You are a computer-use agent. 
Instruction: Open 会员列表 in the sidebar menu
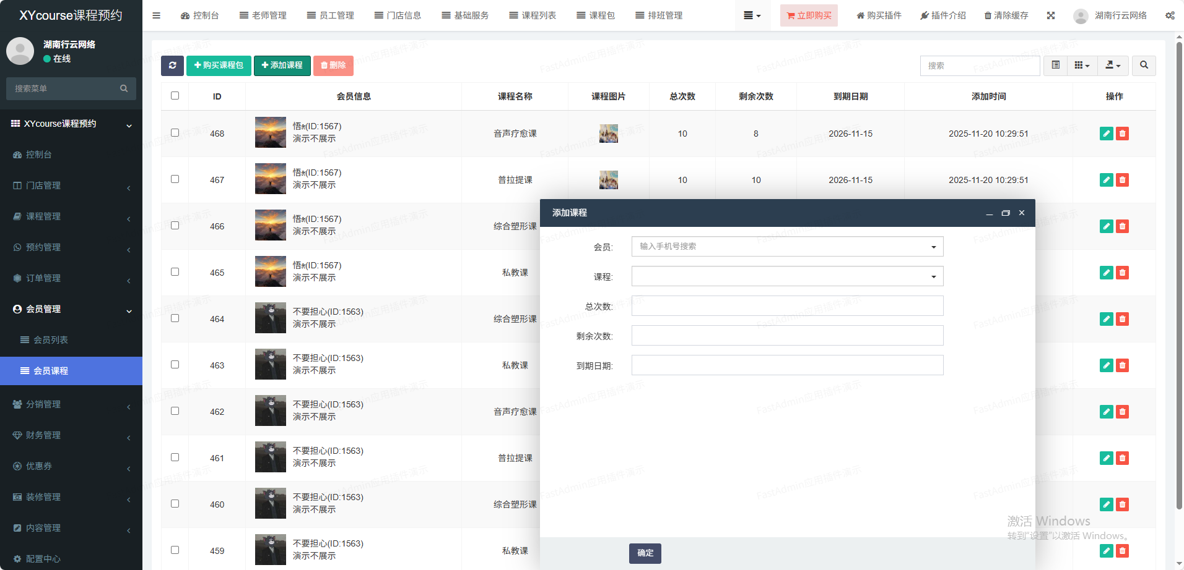pos(51,340)
